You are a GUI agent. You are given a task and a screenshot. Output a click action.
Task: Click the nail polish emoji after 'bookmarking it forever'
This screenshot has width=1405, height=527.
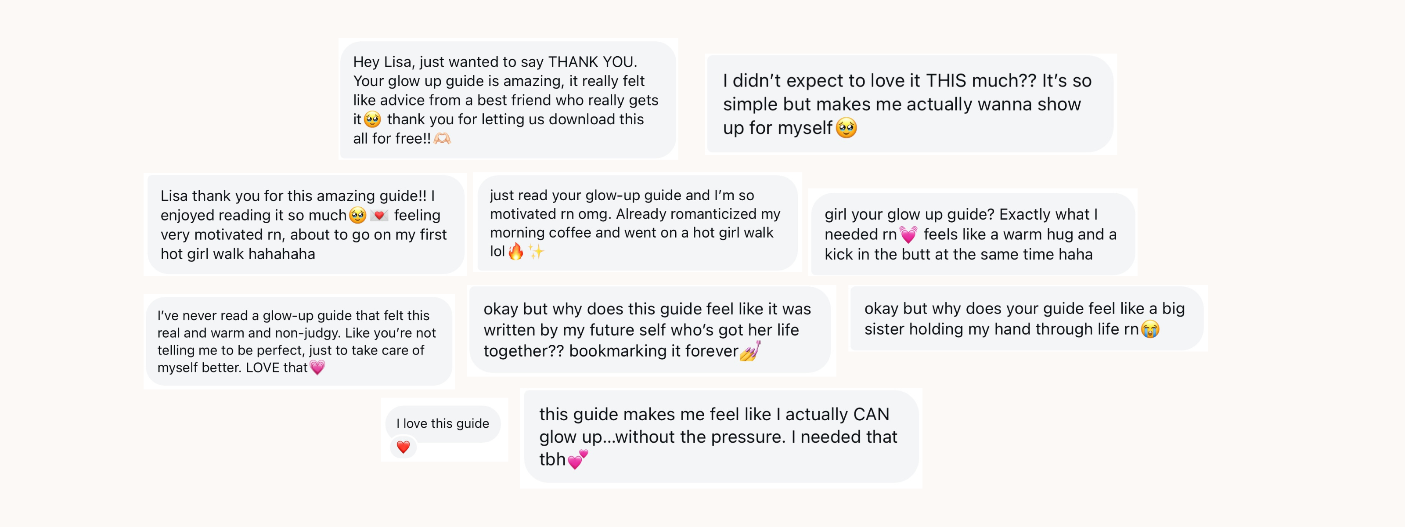click(x=750, y=351)
